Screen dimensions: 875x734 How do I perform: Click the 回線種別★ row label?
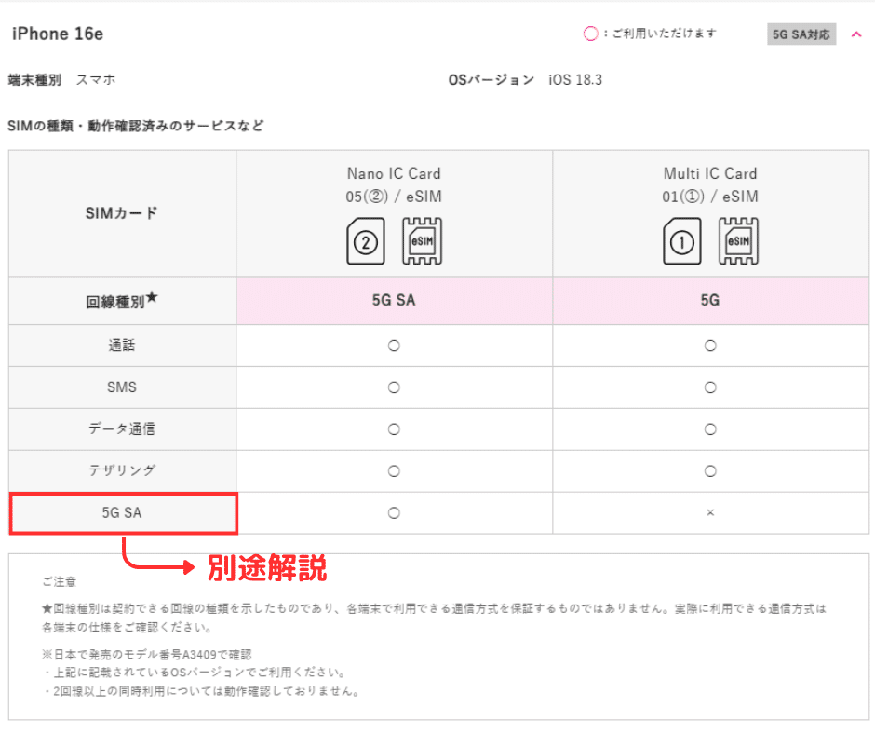click(122, 301)
